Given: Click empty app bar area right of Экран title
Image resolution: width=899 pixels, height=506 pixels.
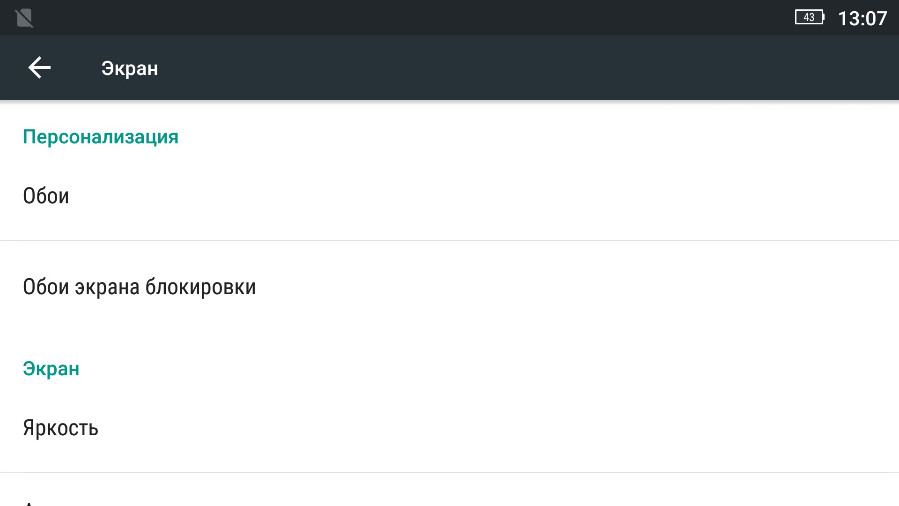Looking at the screenshot, I should tap(515, 68).
